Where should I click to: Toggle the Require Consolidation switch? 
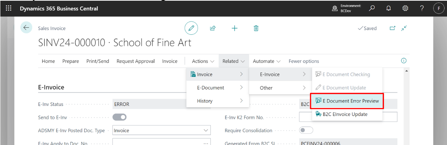tap(306, 130)
